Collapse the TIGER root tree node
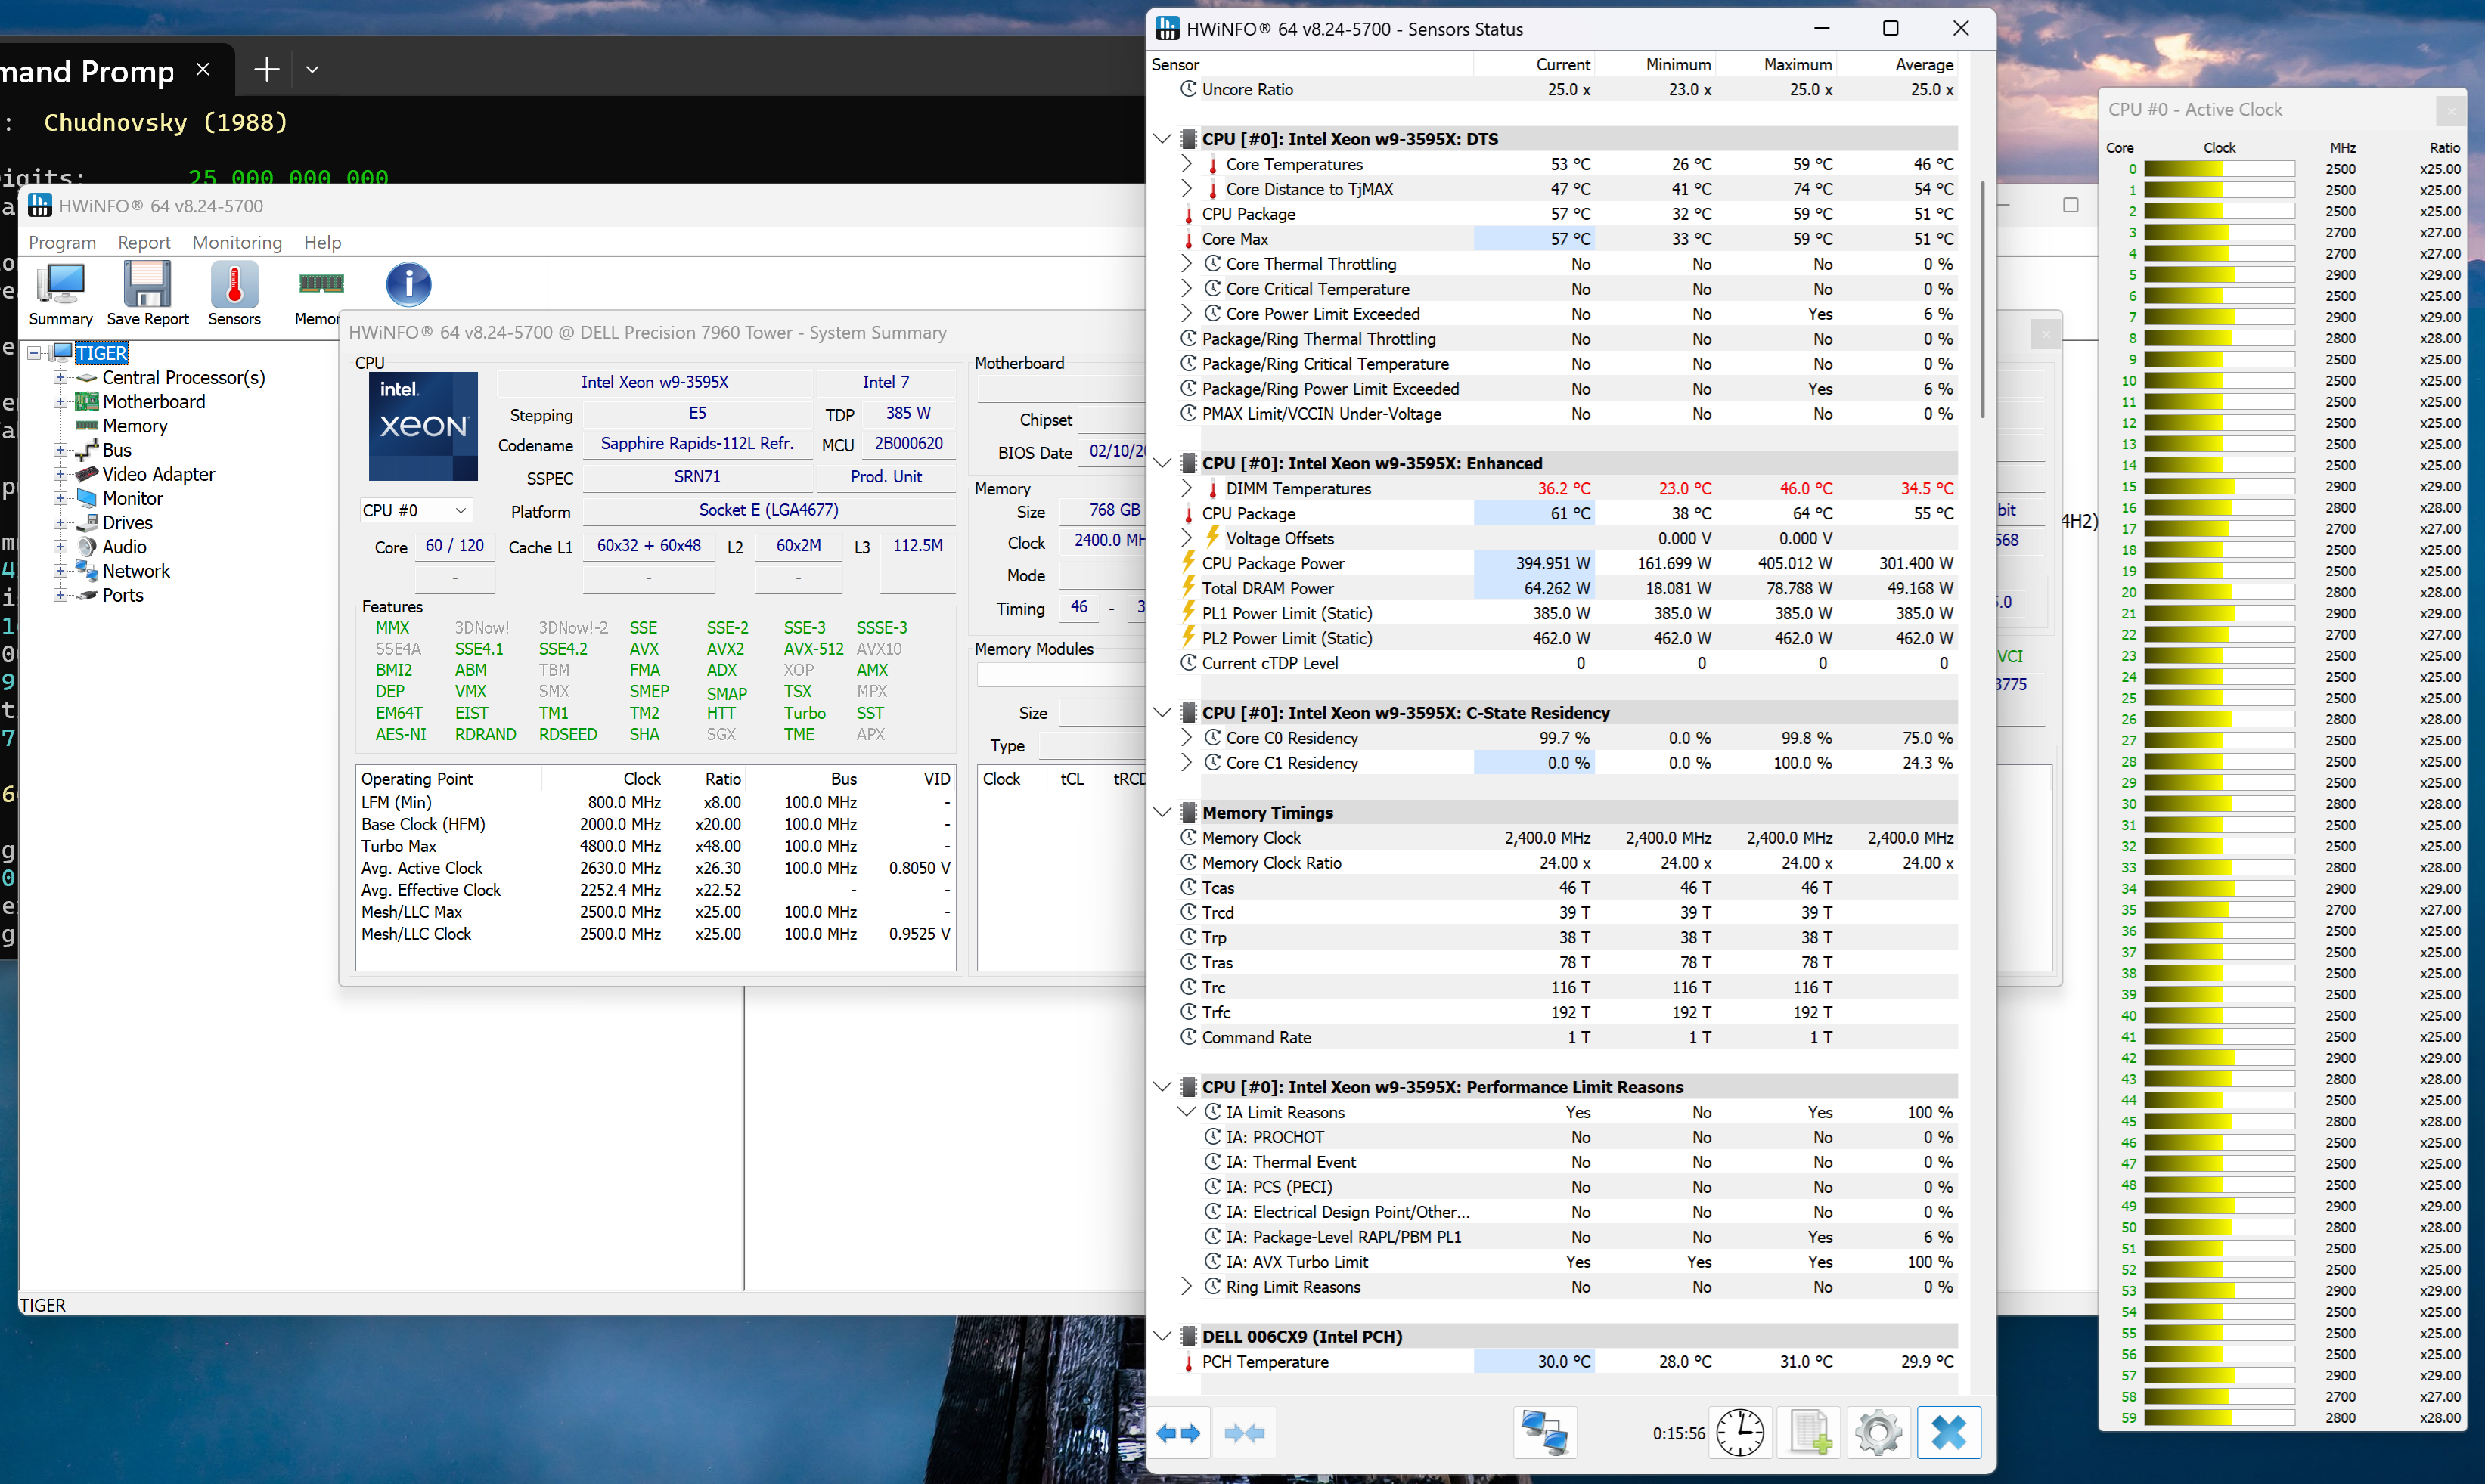Screen dimensions: 2485x1484 point(34,353)
